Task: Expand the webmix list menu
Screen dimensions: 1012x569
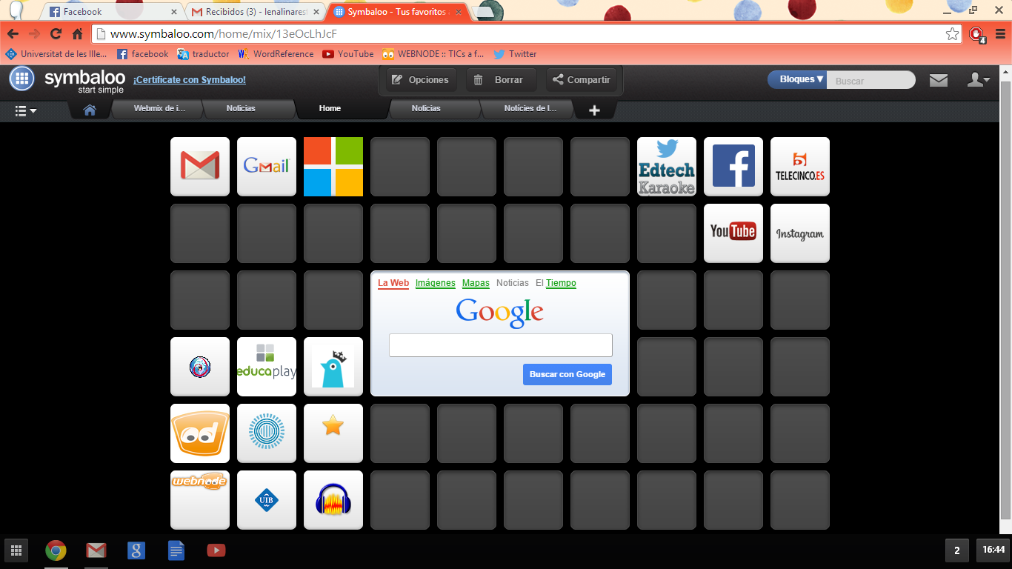Action: coord(26,110)
